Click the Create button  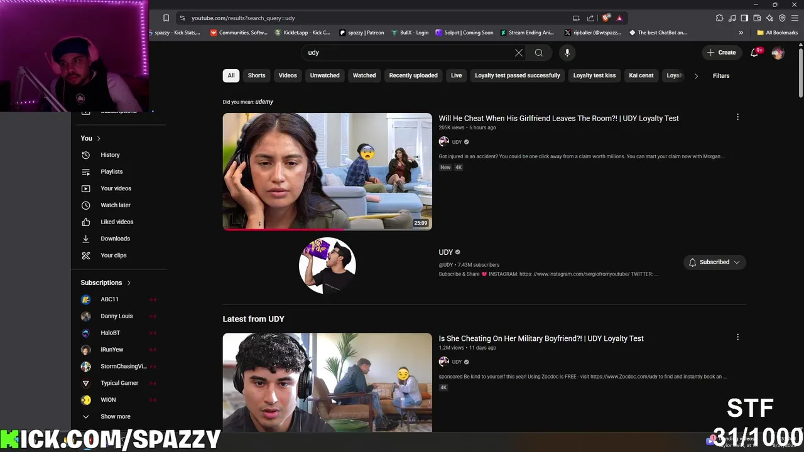point(721,53)
